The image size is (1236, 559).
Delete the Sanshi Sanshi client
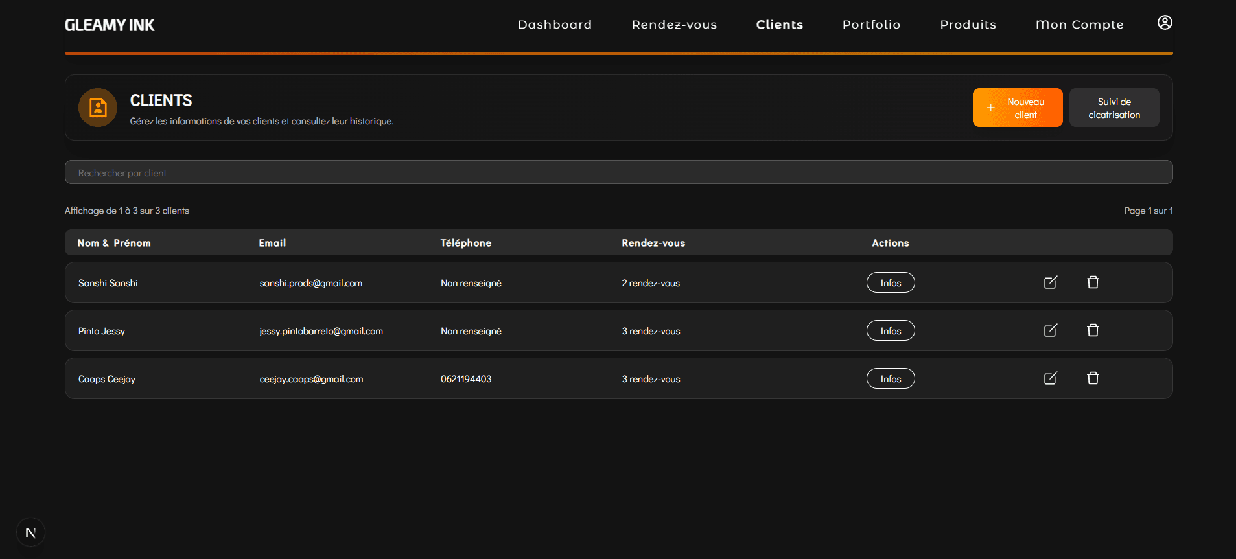pyautogui.click(x=1093, y=282)
